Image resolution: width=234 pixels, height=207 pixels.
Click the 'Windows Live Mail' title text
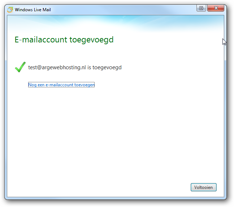pyautogui.click(x=33, y=10)
